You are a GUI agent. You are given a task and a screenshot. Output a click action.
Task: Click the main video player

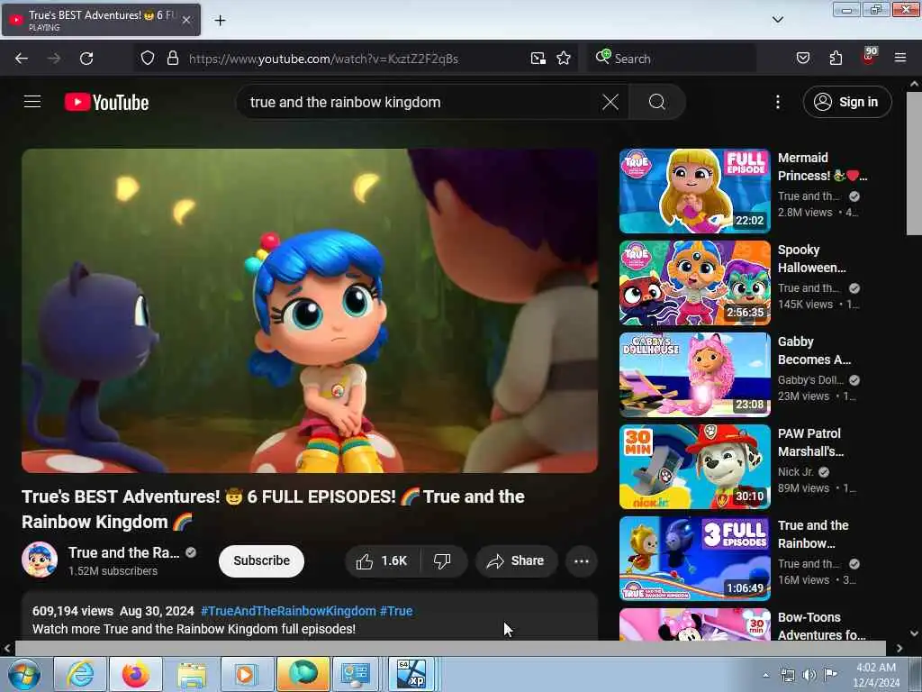(x=310, y=311)
